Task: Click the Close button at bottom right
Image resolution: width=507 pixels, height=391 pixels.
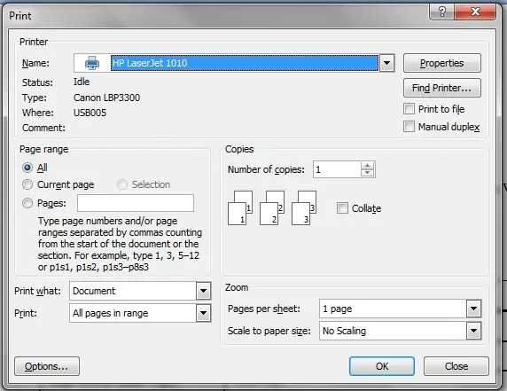Action: pyautogui.click(x=456, y=366)
